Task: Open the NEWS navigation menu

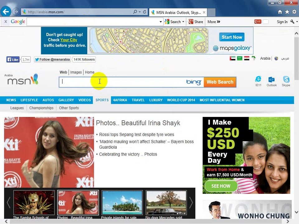Action: coord(11,100)
